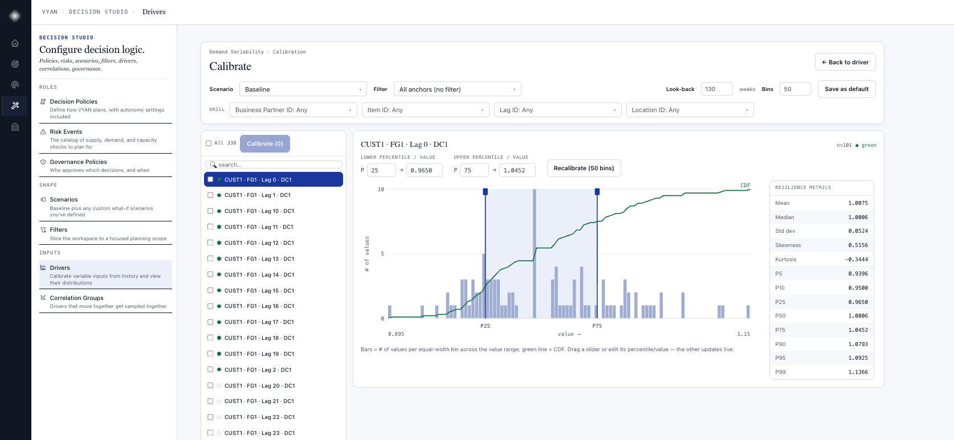Click the Bins input field
954x440 pixels.
(x=795, y=89)
